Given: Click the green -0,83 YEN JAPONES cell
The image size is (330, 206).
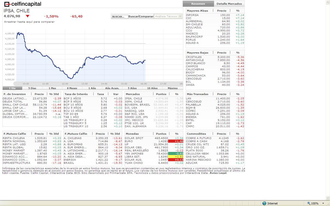Looking at the screenshot, I should (x=176, y=153).
